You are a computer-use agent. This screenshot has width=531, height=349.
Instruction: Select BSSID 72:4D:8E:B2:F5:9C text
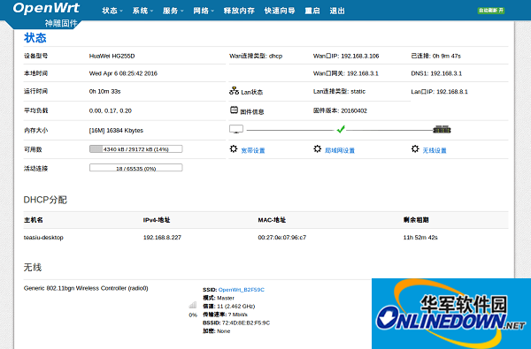(236, 322)
